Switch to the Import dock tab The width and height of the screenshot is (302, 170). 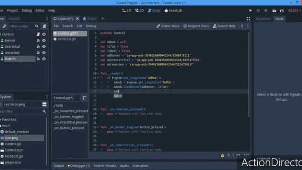point(14,19)
